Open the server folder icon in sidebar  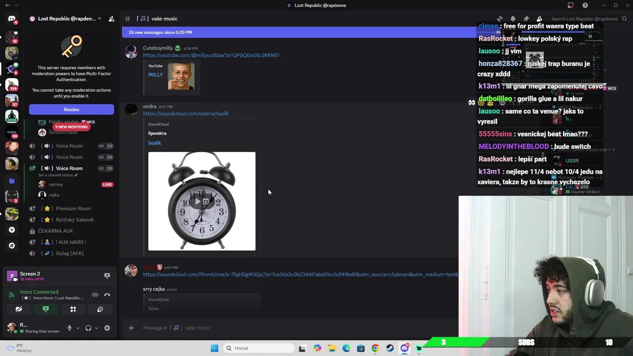[12, 181]
